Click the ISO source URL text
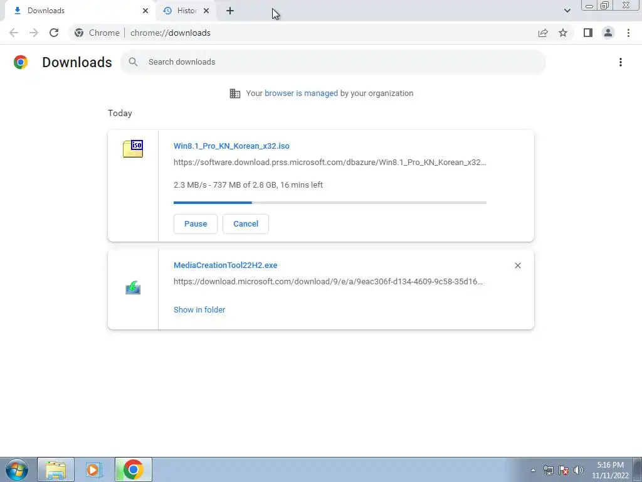 (x=330, y=163)
